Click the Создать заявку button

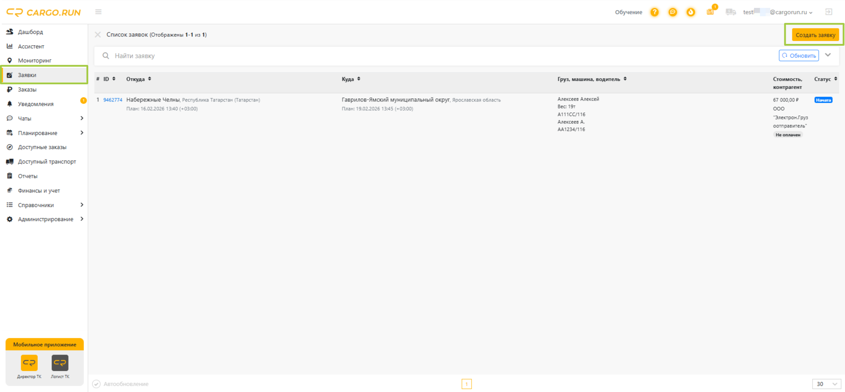pos(815,35)
